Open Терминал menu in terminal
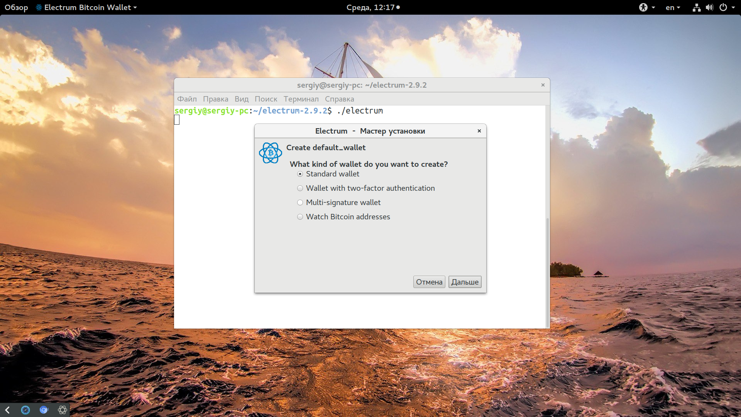This screenshot has height=417, width=741. pos(300,99)
